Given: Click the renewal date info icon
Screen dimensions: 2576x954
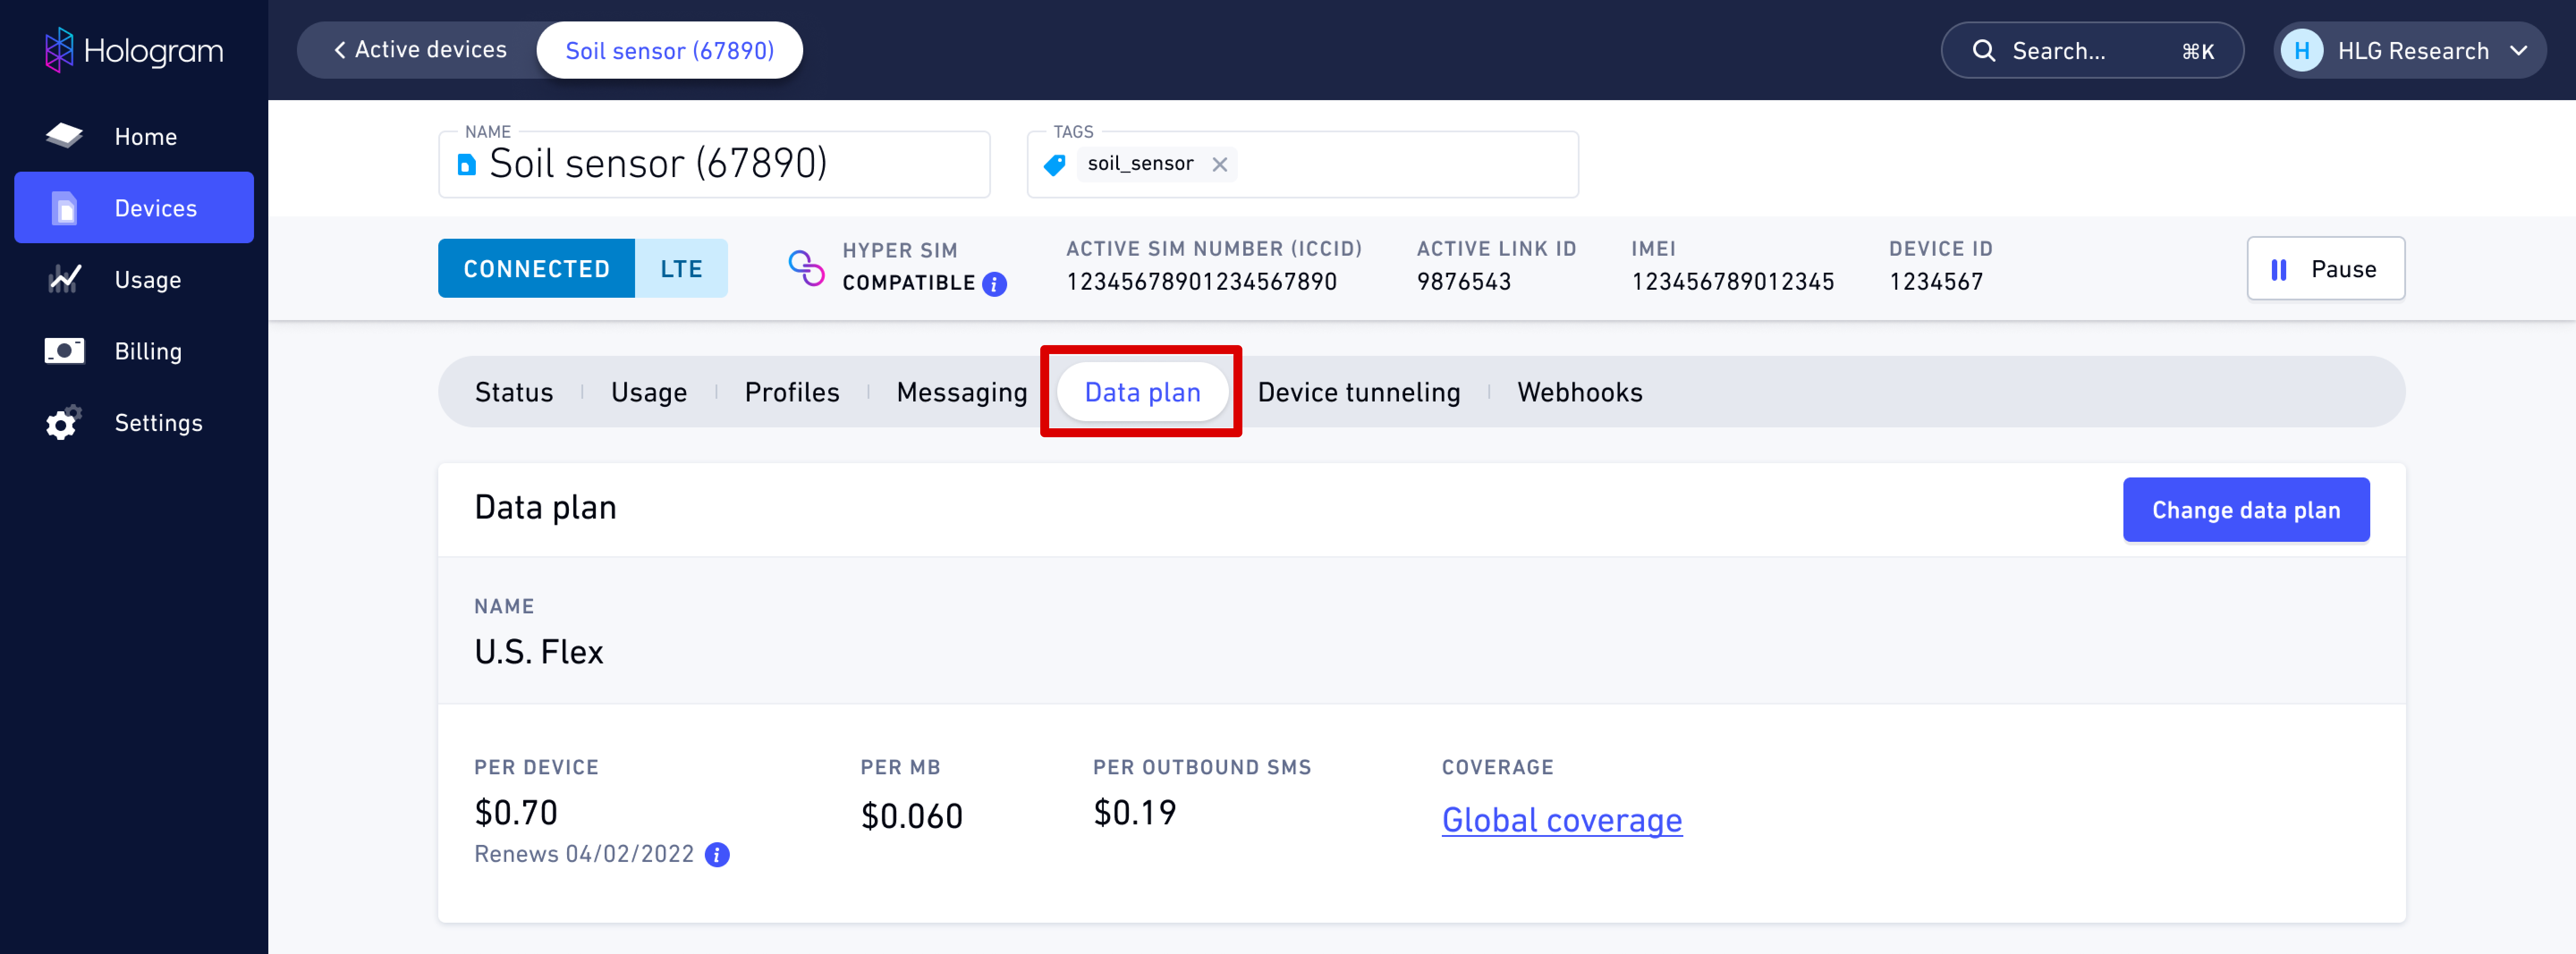Looking at the screenshot, I should [x=717, y=855].
